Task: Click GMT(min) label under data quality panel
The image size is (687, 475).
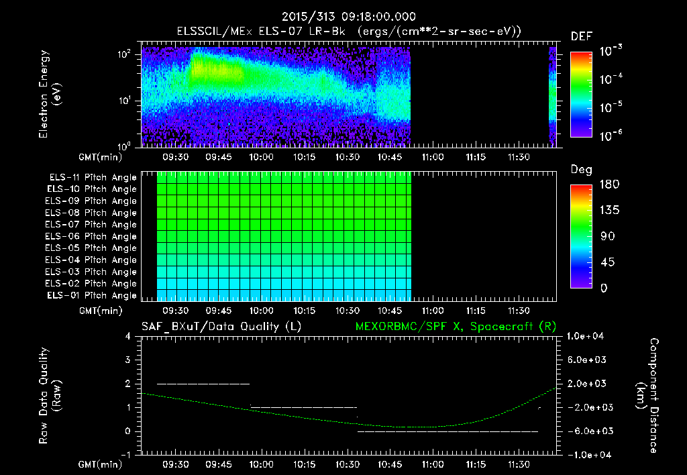Action: click(x=101, y=464)
